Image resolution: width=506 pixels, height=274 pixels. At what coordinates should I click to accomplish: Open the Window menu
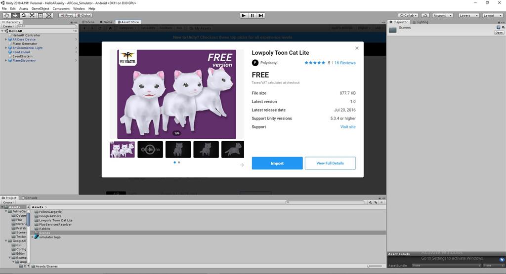click(x=79, y=9)
